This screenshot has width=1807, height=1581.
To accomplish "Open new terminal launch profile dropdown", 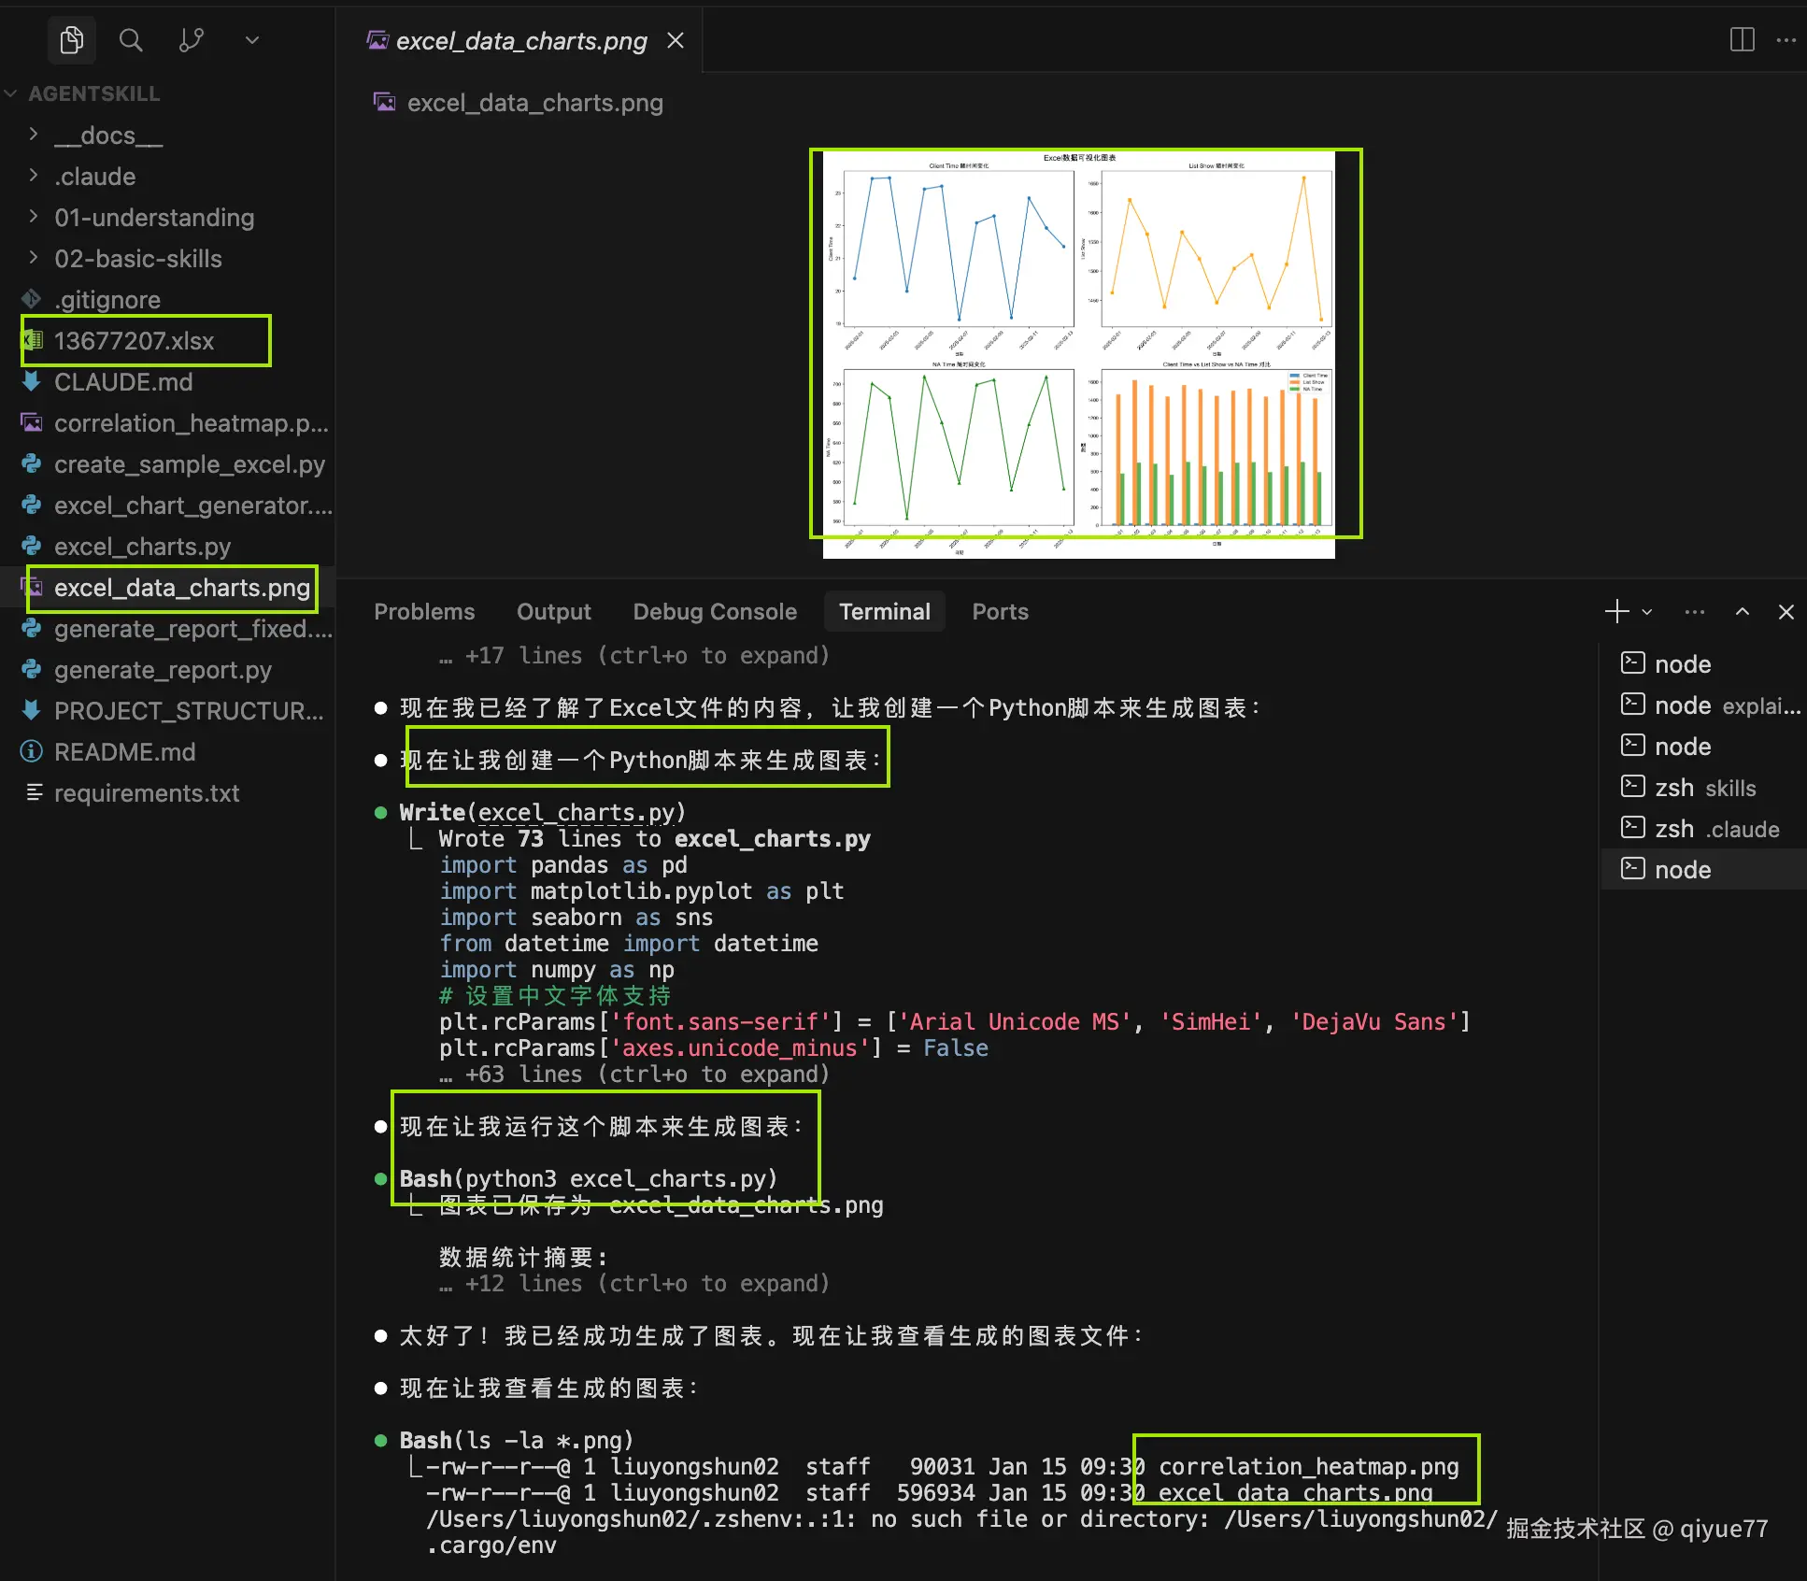I will coord(1647,613).
